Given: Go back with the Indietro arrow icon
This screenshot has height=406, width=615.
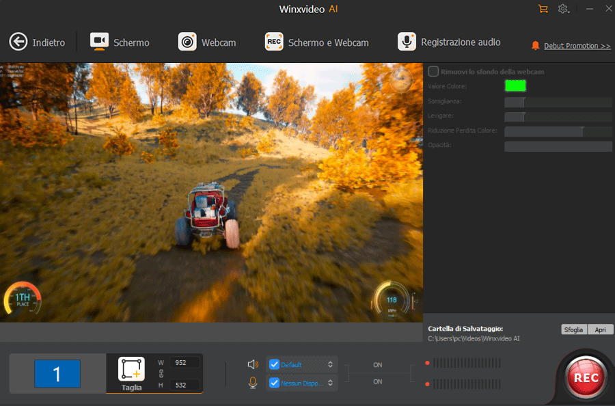Looking at the screenshot, I should [x=18, y=42].
